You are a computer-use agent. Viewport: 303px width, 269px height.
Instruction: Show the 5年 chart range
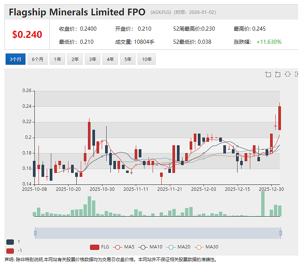pyautogui.click(x=128, y=59)
